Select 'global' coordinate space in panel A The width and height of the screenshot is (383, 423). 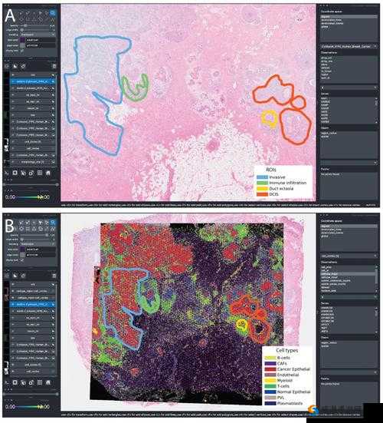[x=325, y=26]
